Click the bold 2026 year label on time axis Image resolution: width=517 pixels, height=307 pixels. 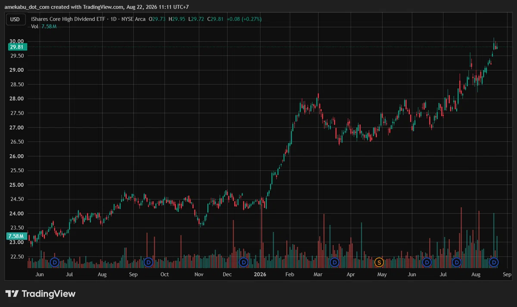260,274
